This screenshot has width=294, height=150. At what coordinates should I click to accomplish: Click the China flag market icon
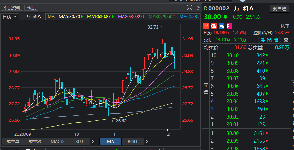(x=207, y=25)
